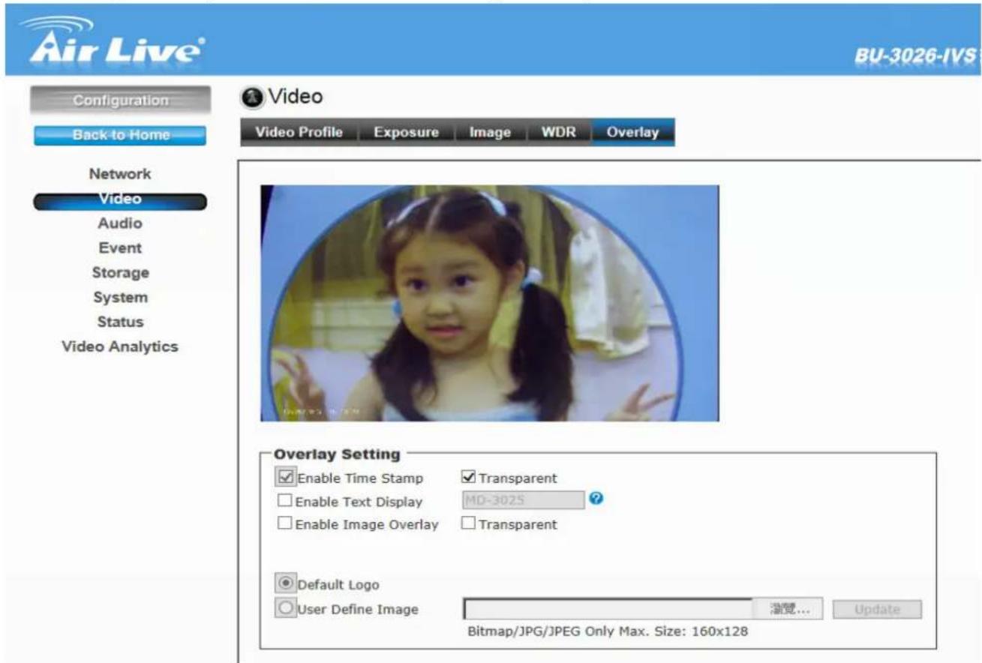Switch to the Image tab
982x663 pixels.
pos(490,132)
